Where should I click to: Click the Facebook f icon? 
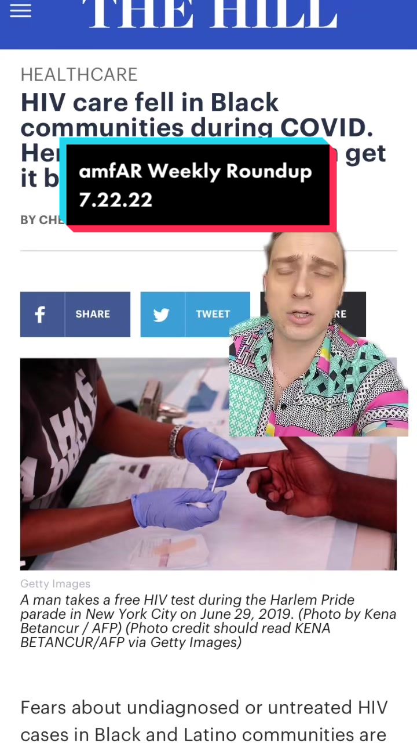40,315
